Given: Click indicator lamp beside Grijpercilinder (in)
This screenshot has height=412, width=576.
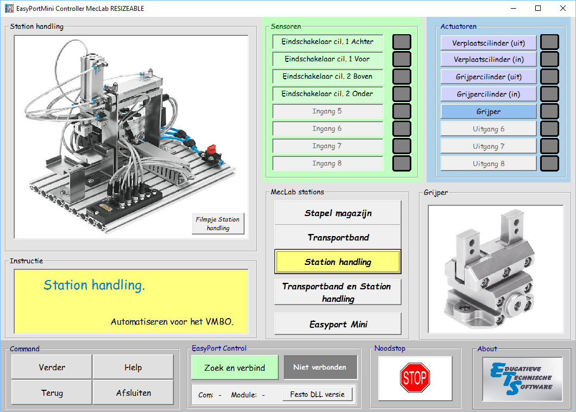Looking at the screenshot, I should [549, 94].
